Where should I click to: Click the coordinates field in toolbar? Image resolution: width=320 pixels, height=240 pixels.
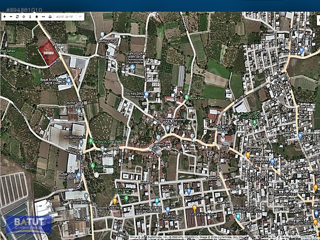(65, 17)
